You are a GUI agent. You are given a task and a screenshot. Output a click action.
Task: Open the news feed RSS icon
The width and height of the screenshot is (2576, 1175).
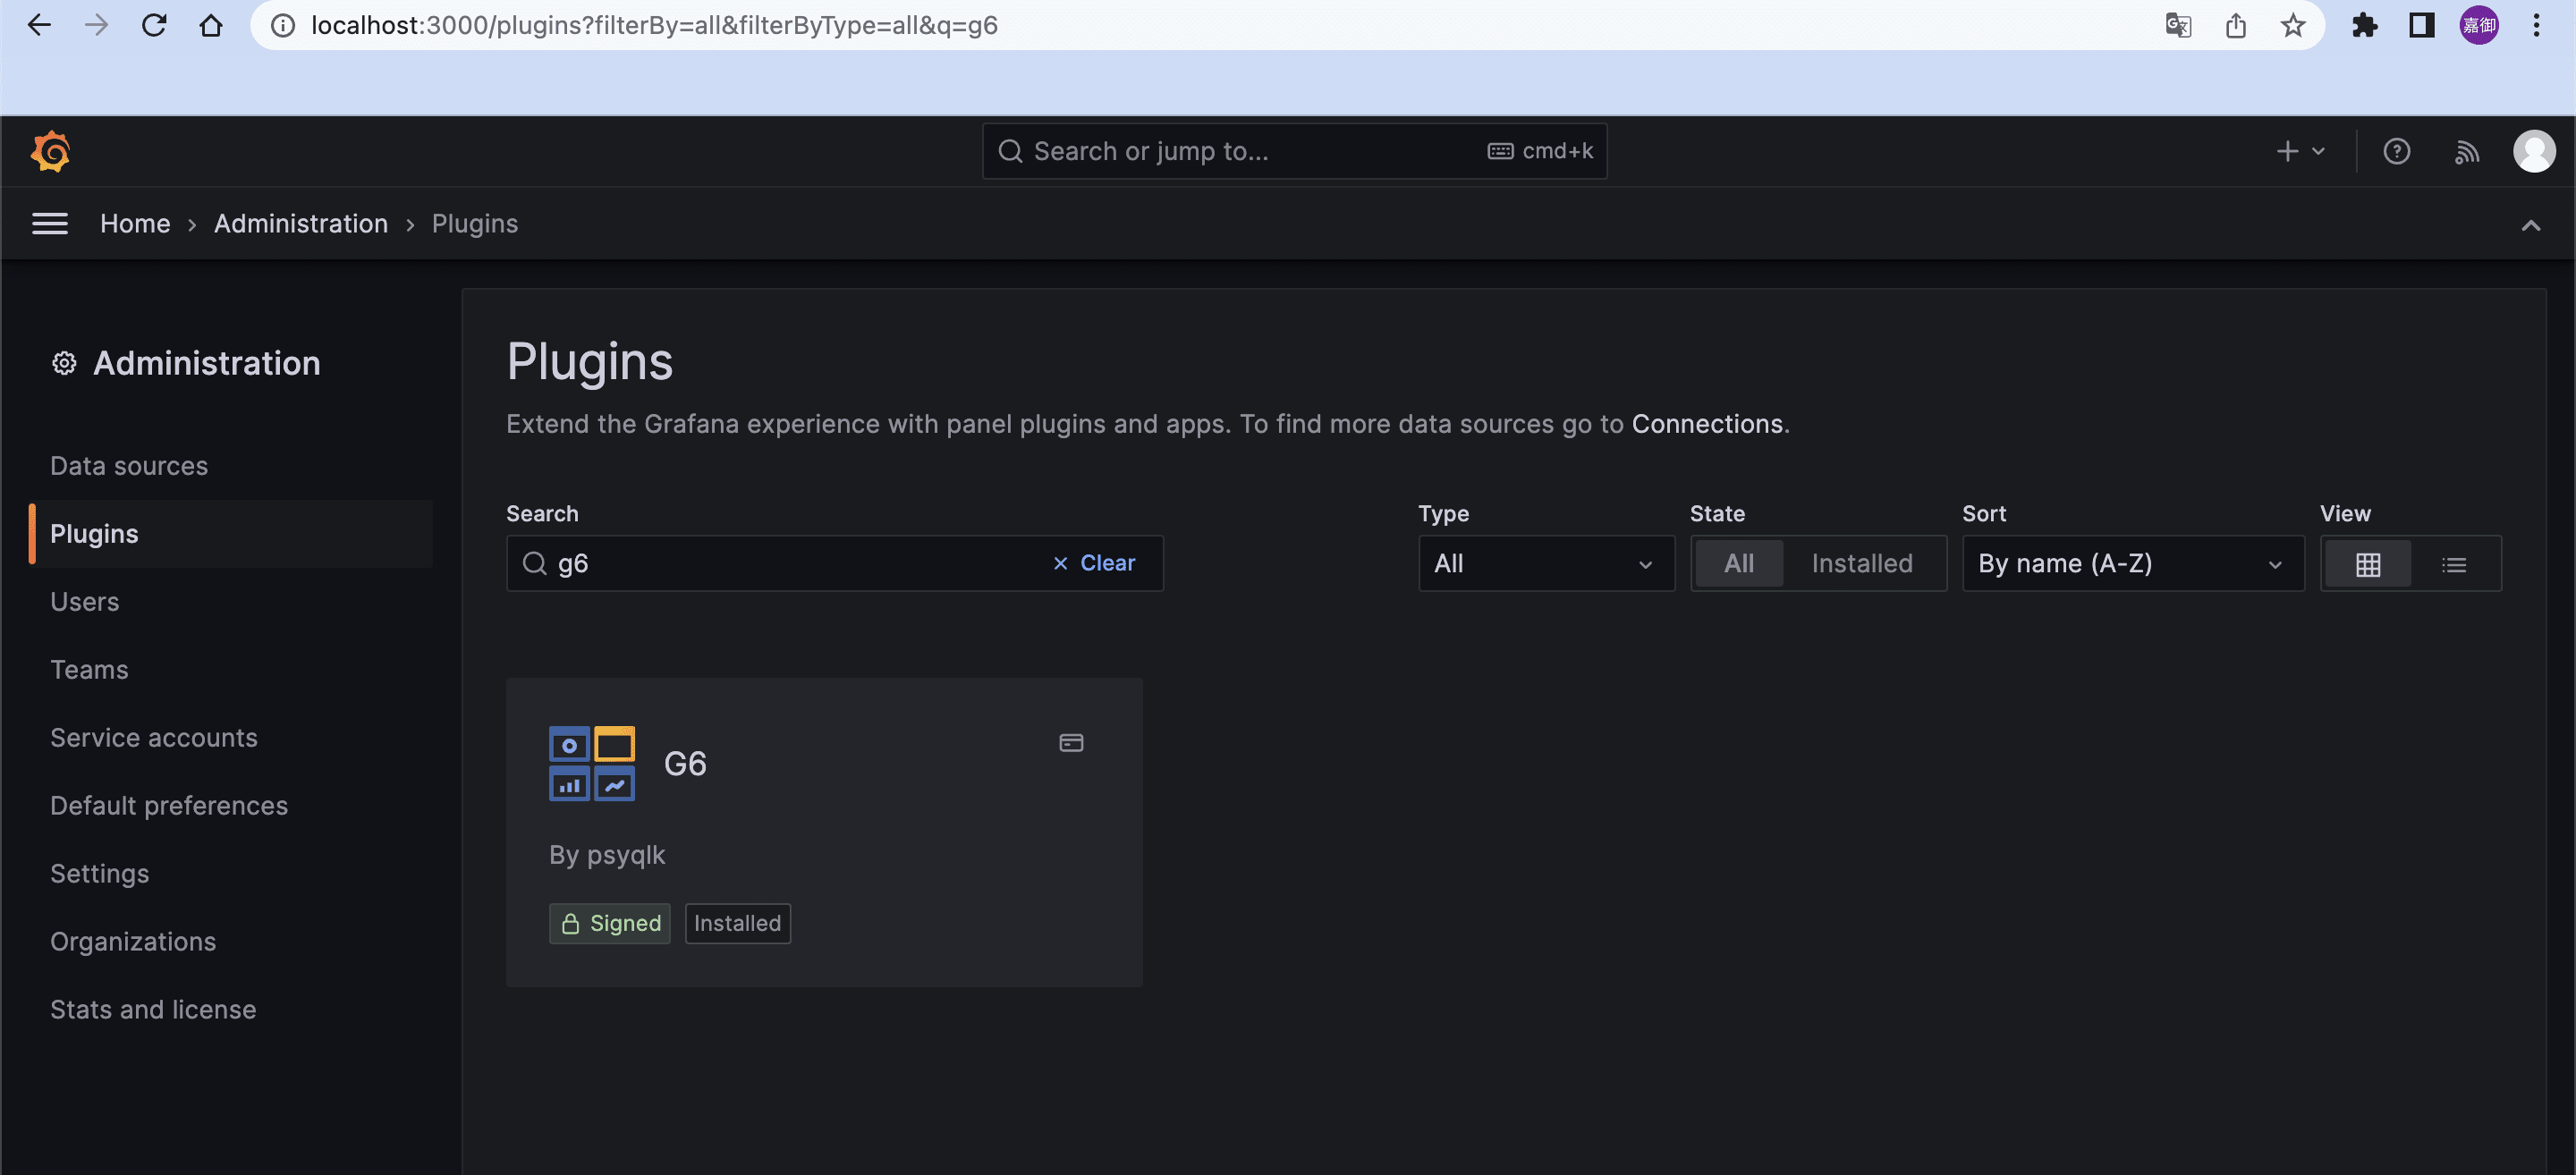pyautogui.click(x=2466, y=152)
